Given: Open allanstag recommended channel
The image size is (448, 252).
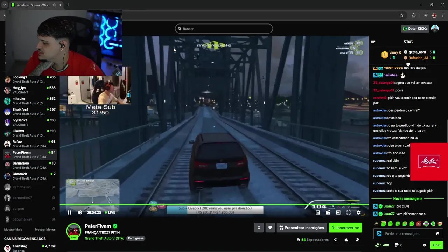Looking at the screenshot, I should (x=30, y=248).
